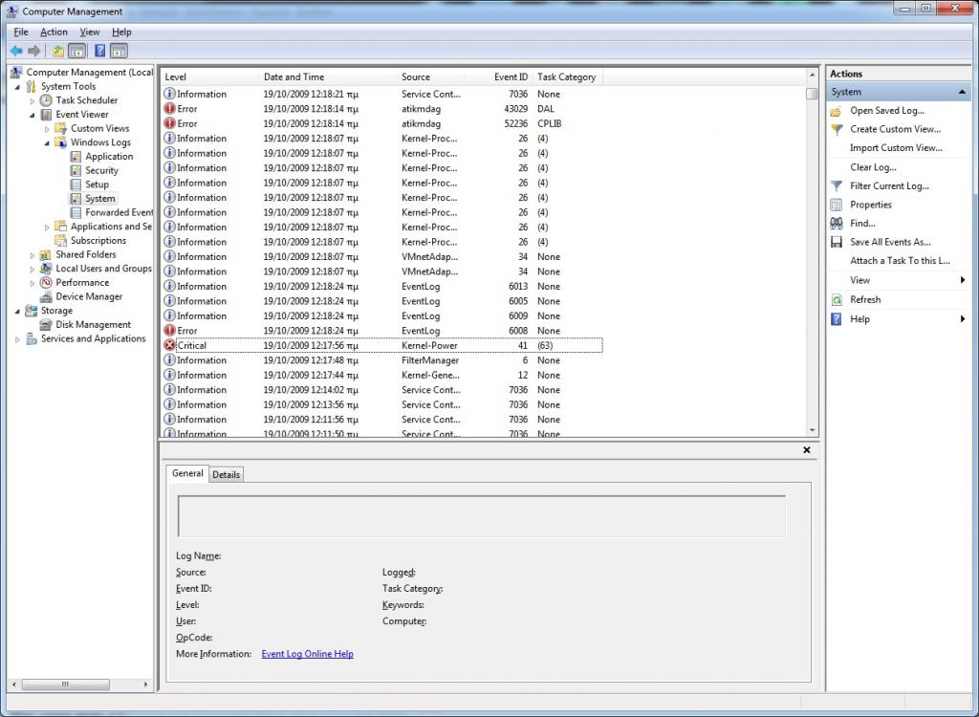Expand the Task Scheduler tree node
This screenshot has height=717, width=979.
(x=33, y=100)
